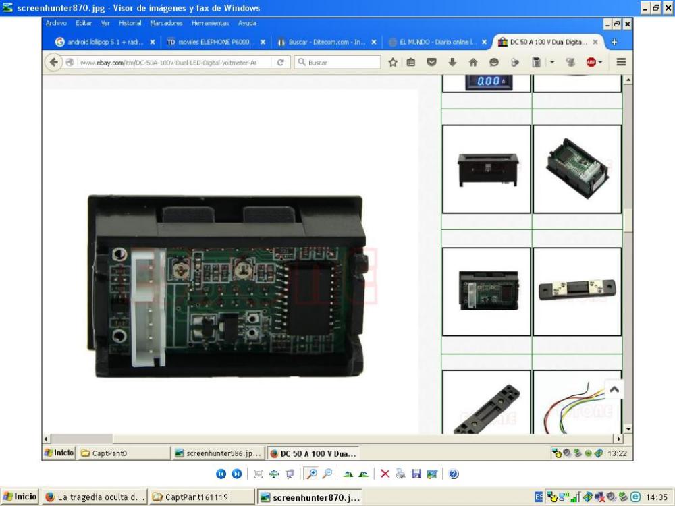Open the Marcadores menu
This screenshot has height=506, width=675.
pyautogui.click(x=166, y=23)
